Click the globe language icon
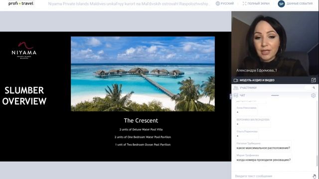This screenshot has width=319, height=179. [218, 3]
